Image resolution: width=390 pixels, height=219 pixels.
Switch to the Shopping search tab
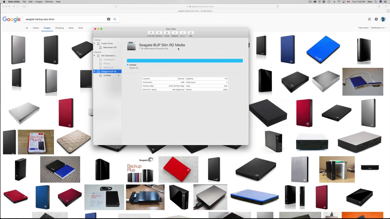point(59,28)
